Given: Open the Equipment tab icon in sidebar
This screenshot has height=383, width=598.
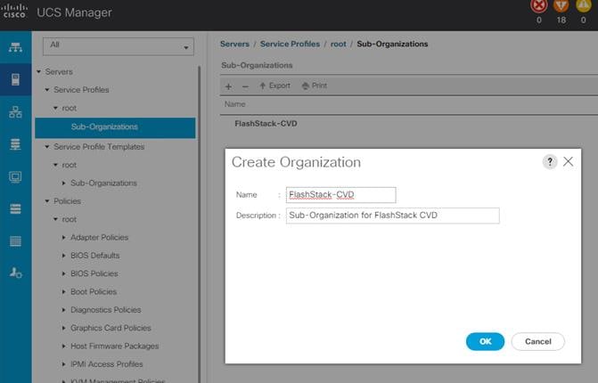Looking at the screenshot, I should coord(15,47).
